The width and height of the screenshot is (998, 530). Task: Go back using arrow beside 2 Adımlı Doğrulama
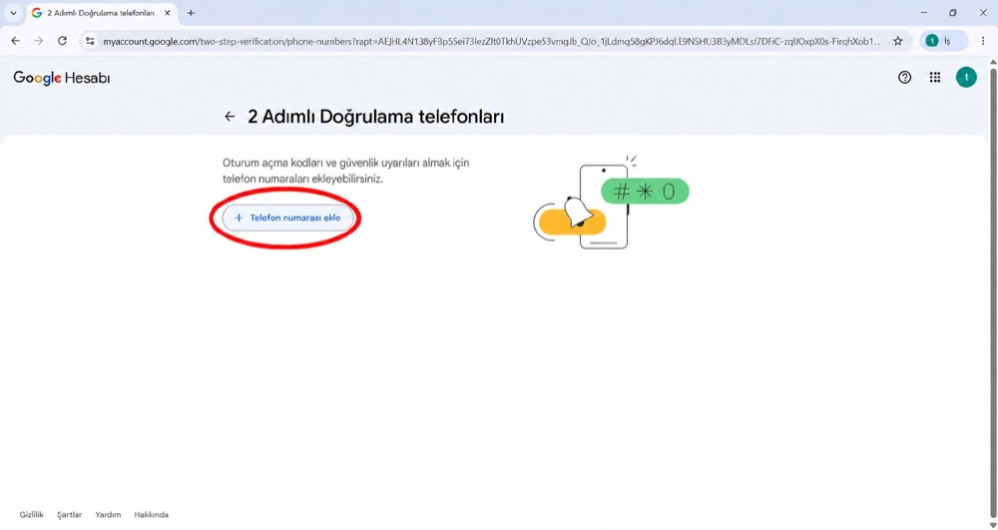tap(230, 117)
